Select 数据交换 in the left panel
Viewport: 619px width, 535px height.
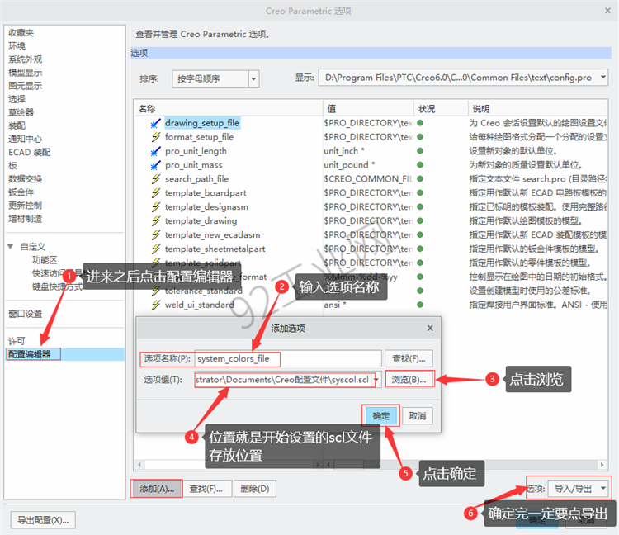26,179
